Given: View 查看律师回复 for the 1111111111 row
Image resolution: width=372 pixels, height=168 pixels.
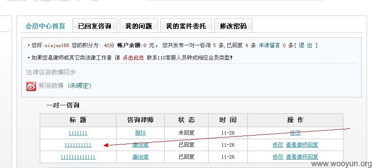Looking at the screenshot, I should click(302, 145).
